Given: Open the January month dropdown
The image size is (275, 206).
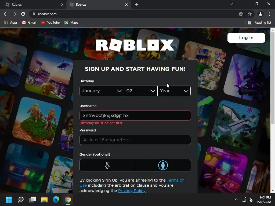Looking at the screenshot, I should 102,91.
